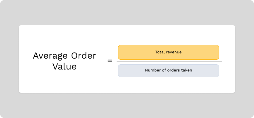Click the right edge of the gray denominator box
The height and width of the screenshot is (118, 254).
point(219,71)
